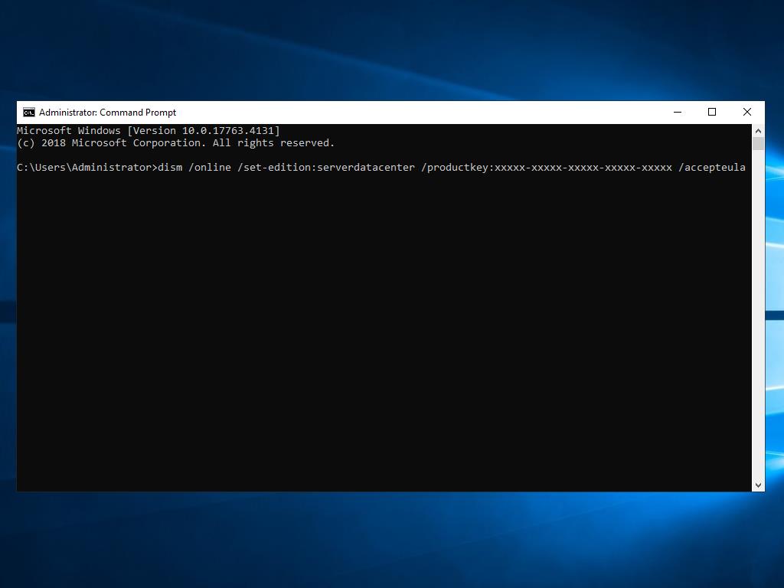Click the 'C:\Users\Administrator>' prompt text
The width and height of the screenshot is (784, 588).
87,168
